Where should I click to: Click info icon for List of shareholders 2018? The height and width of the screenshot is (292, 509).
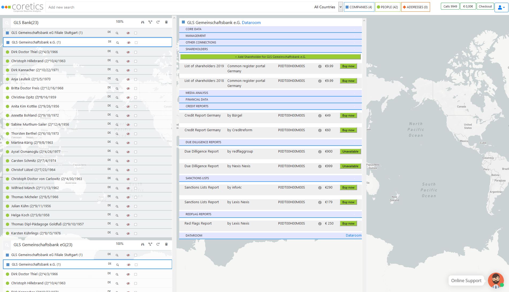pyautogui.click(x=320, y=81)
